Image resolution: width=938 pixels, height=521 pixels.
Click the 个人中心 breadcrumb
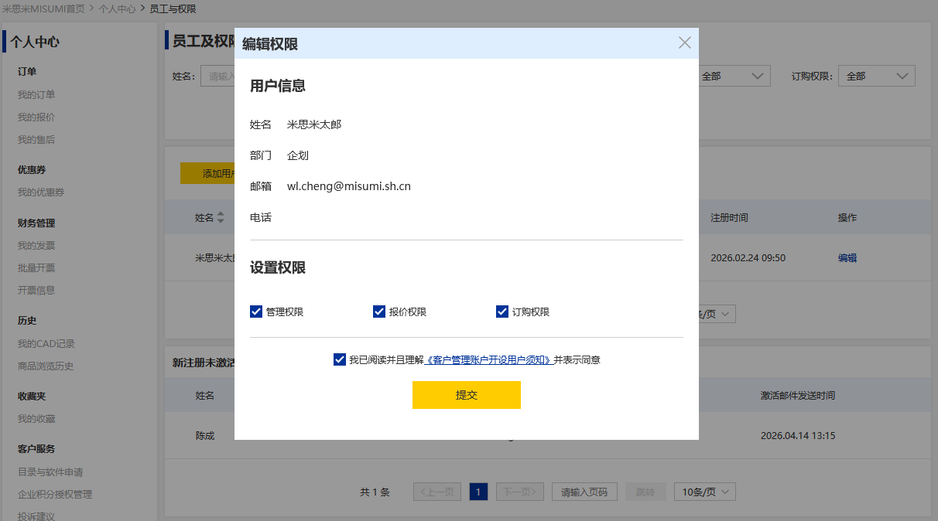click(117, 9)
